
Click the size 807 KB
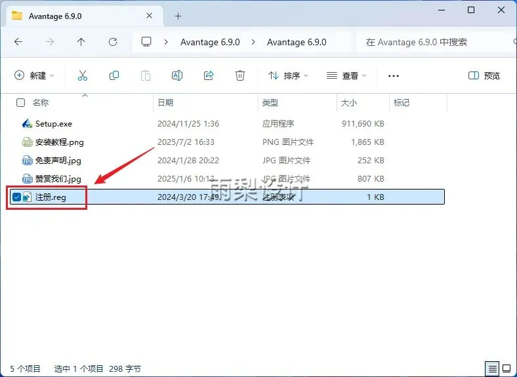click(x=371, y=179)
